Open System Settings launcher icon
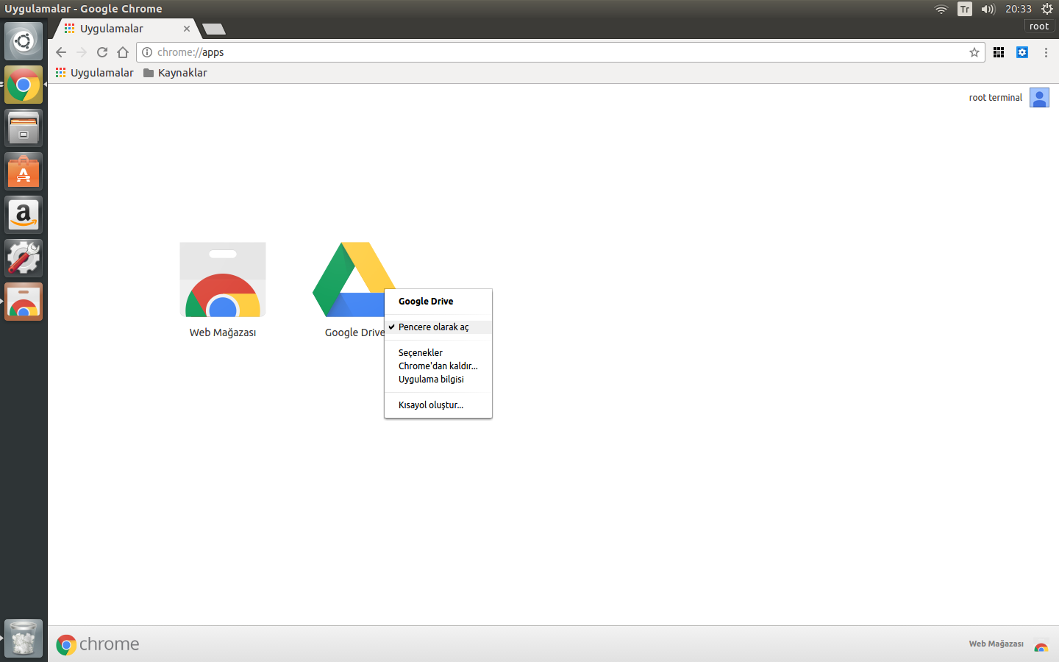The width and height of the screenshot is (1059, 662). [x=24, y=258]
